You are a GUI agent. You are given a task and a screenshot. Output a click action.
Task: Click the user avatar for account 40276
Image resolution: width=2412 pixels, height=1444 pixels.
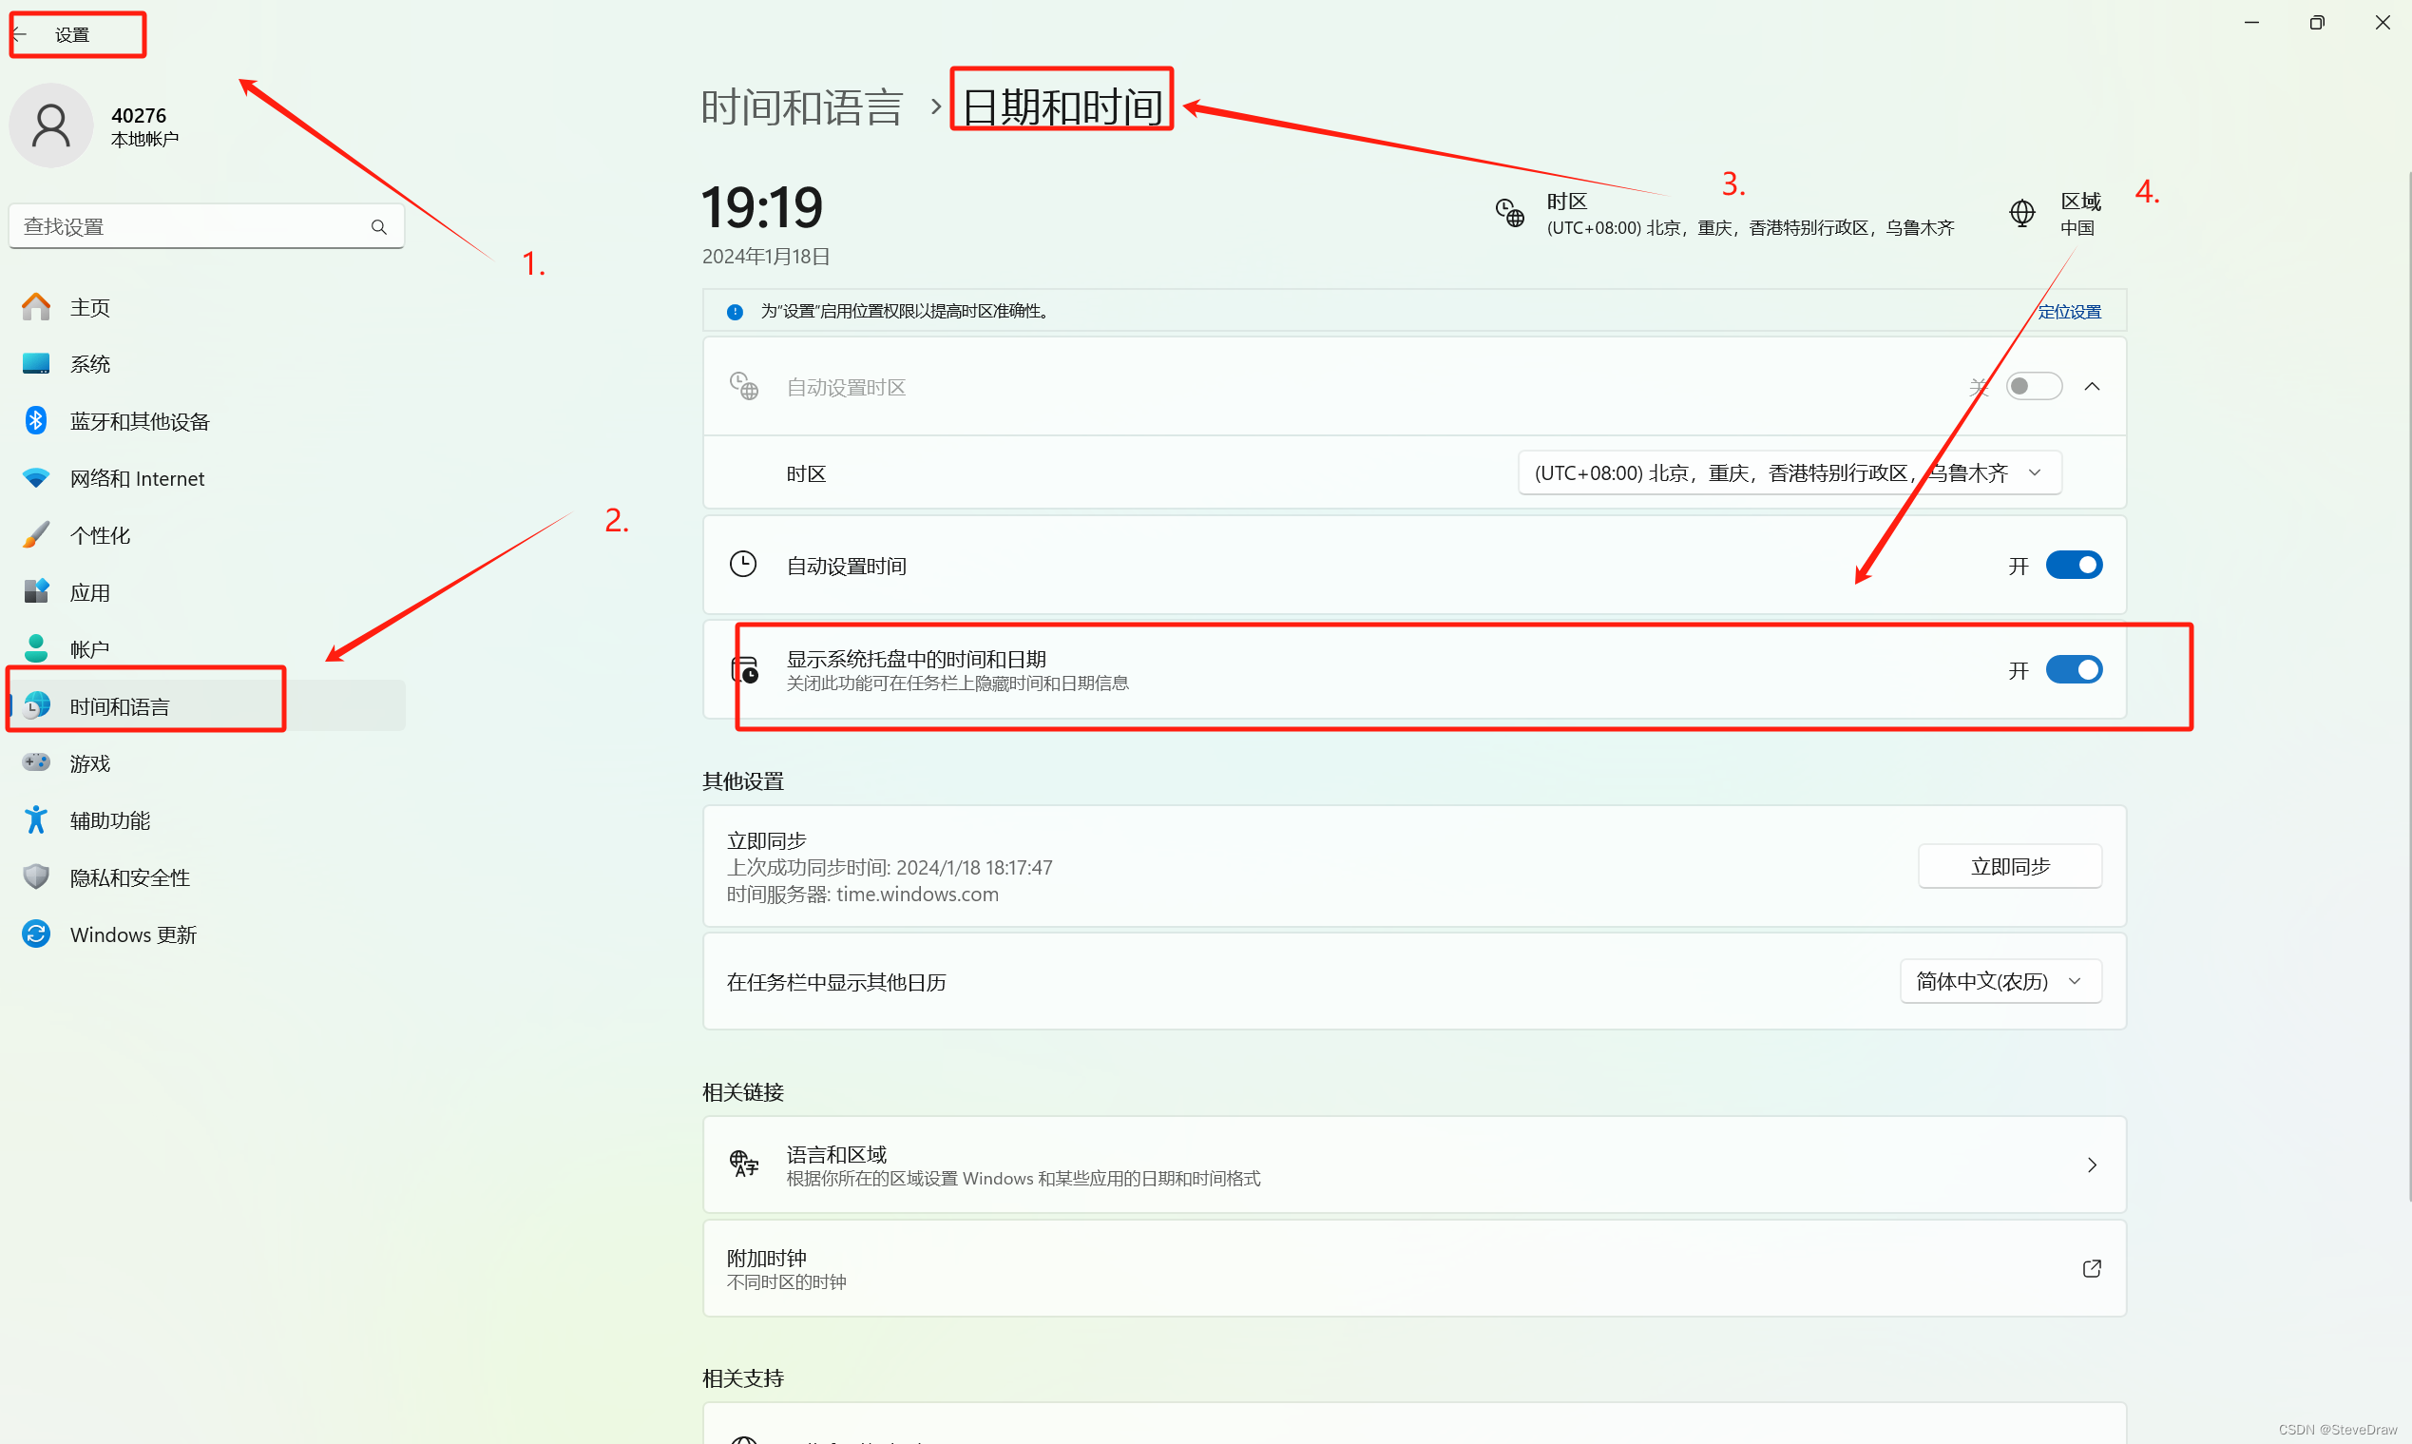click(x=50, y=125)
